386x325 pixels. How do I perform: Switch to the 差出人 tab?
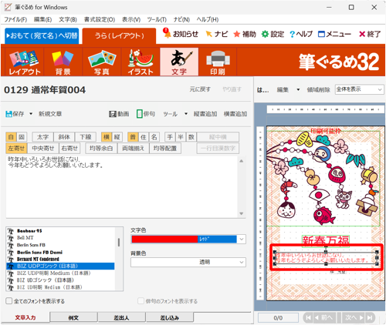click(x=121, y=317)
